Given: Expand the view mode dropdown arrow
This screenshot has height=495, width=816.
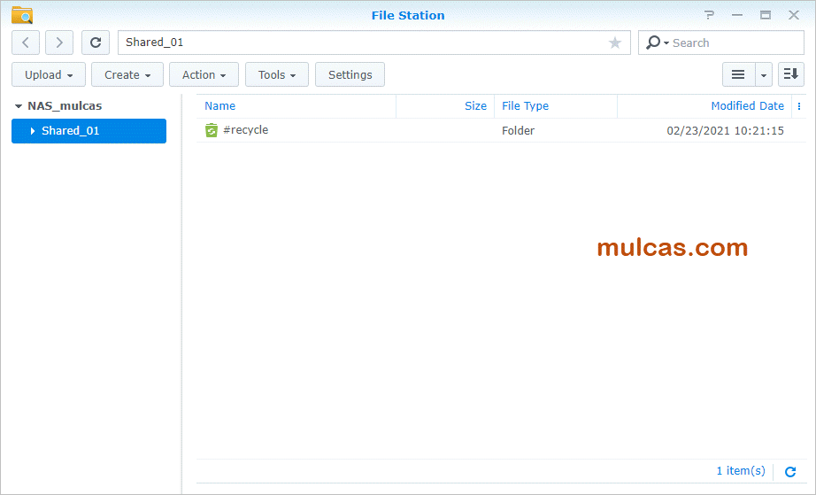Looking at the screenshot, I should (764, 75).
